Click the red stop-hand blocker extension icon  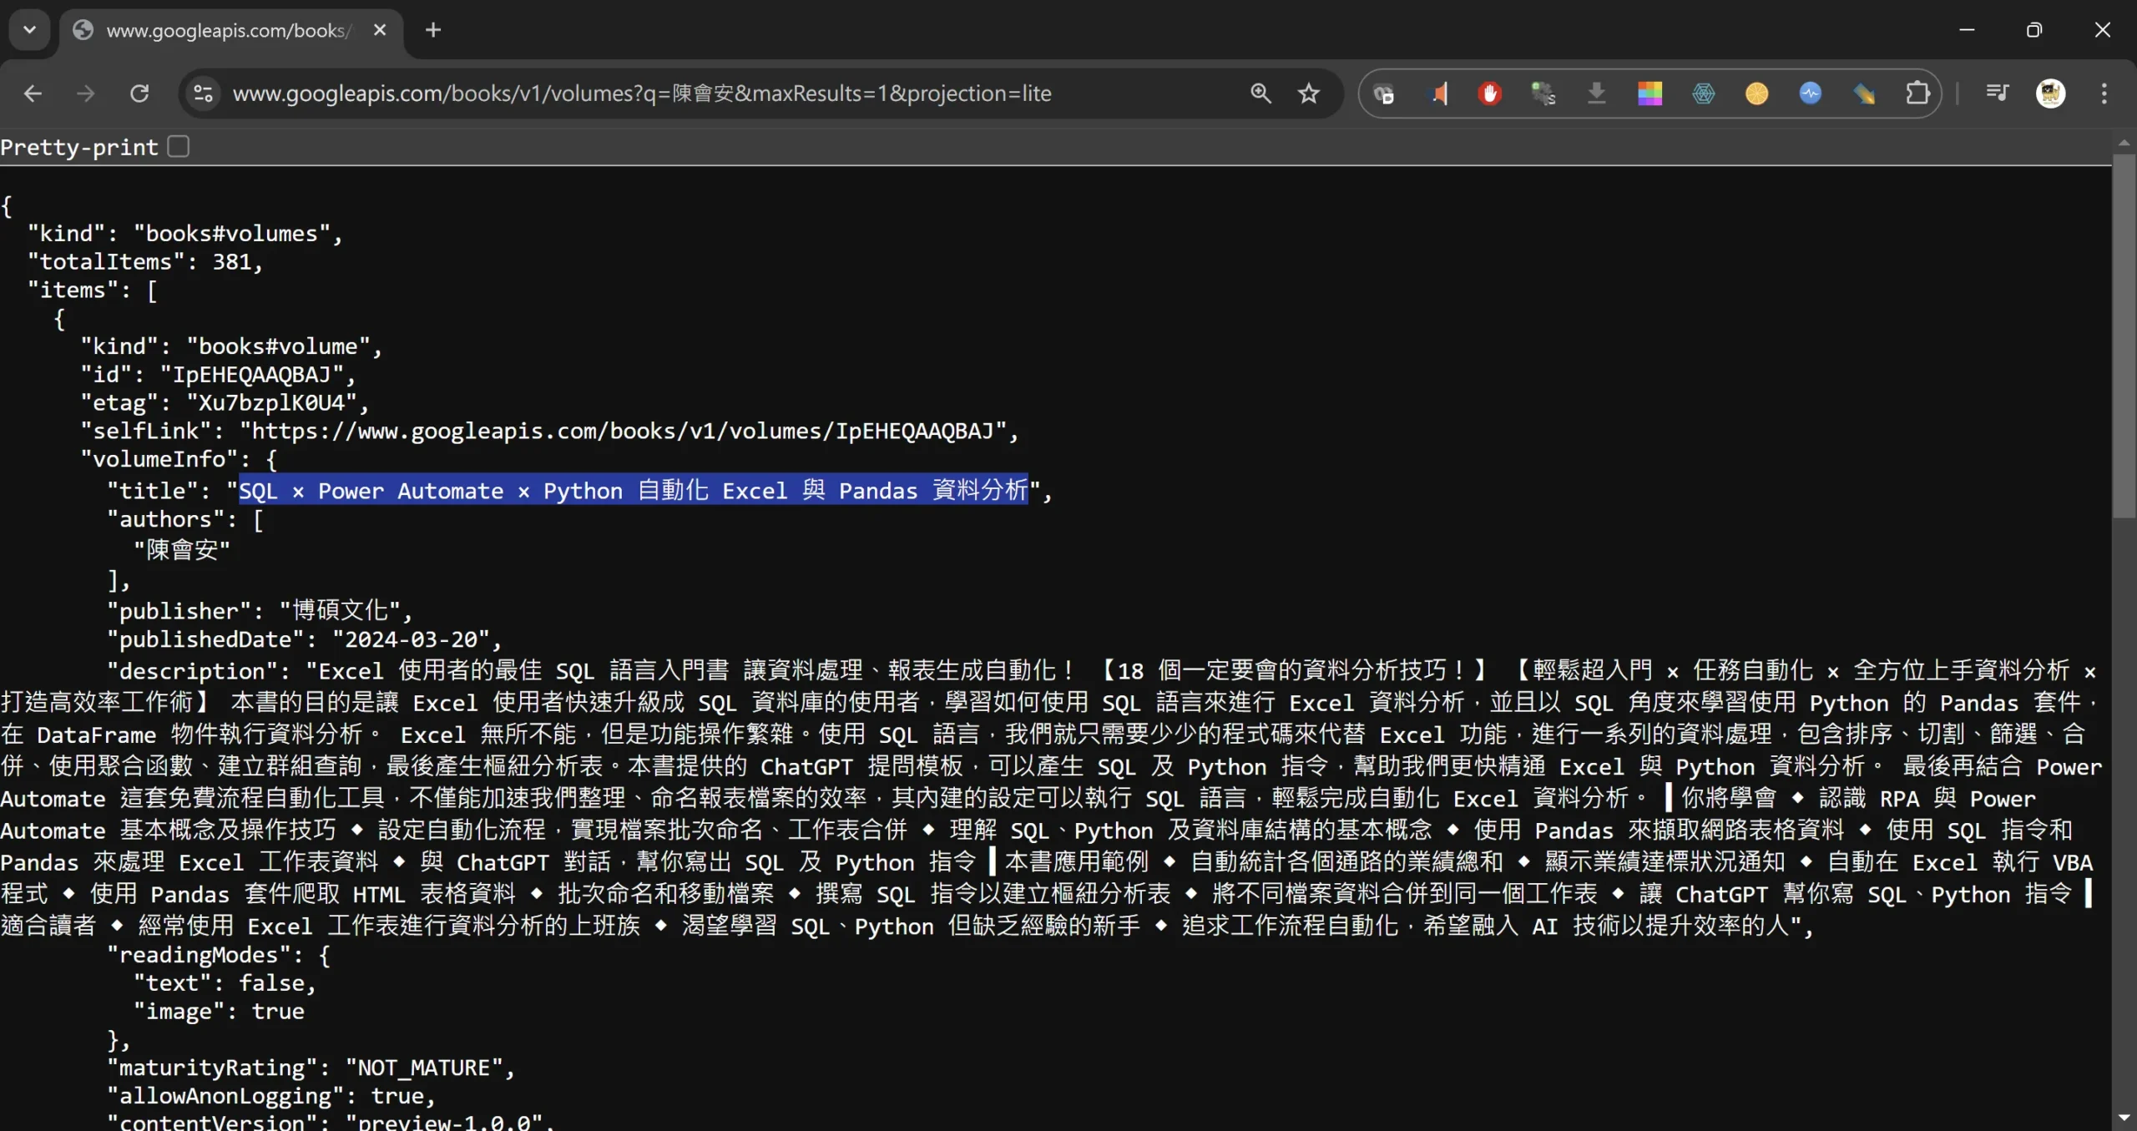point(1490,93)
